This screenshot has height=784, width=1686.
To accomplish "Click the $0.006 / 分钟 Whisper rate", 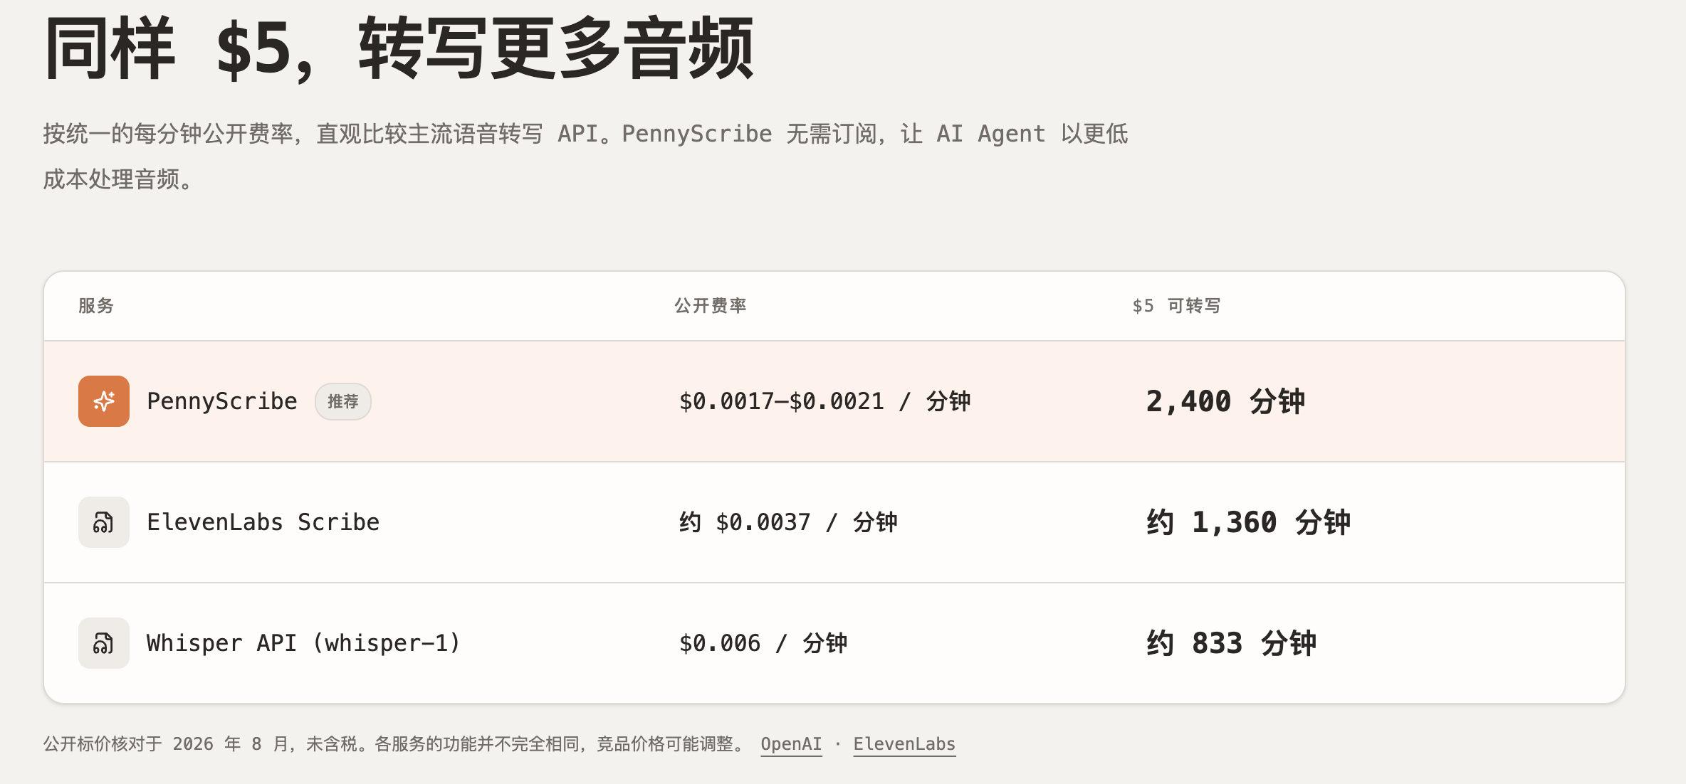I will [x=763, y=643].
